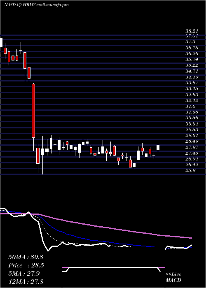Screen dimensions: 206x288
Task: Click the 25.9 lowest price label
Action: (x=190, y=170)
